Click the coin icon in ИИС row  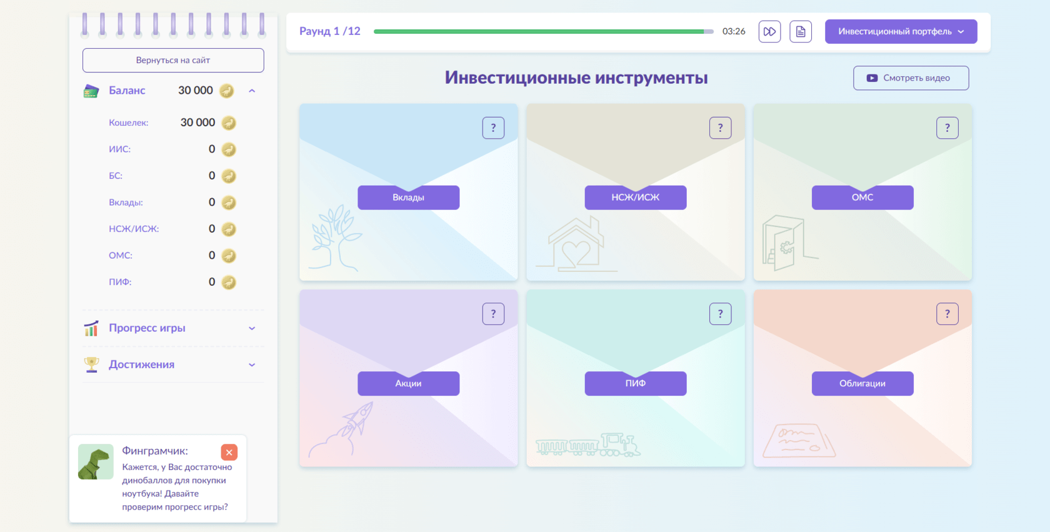click(x=229, y=149)
